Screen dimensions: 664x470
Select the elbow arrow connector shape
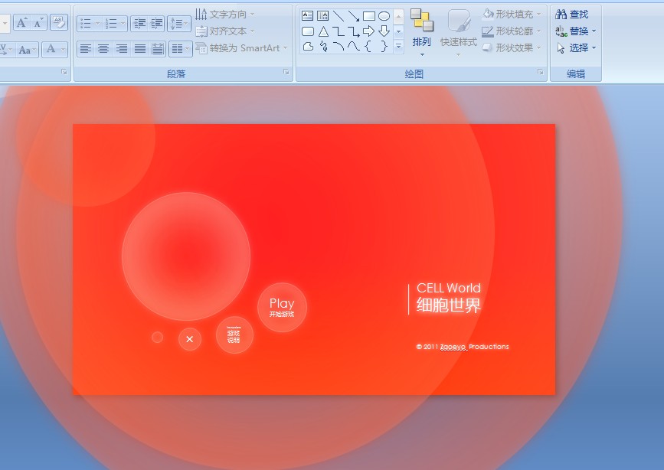[x=353, y=31]
